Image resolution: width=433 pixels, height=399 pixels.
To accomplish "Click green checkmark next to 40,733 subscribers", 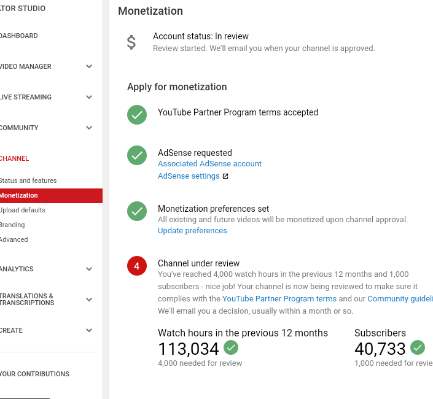I will coord(418,347).
